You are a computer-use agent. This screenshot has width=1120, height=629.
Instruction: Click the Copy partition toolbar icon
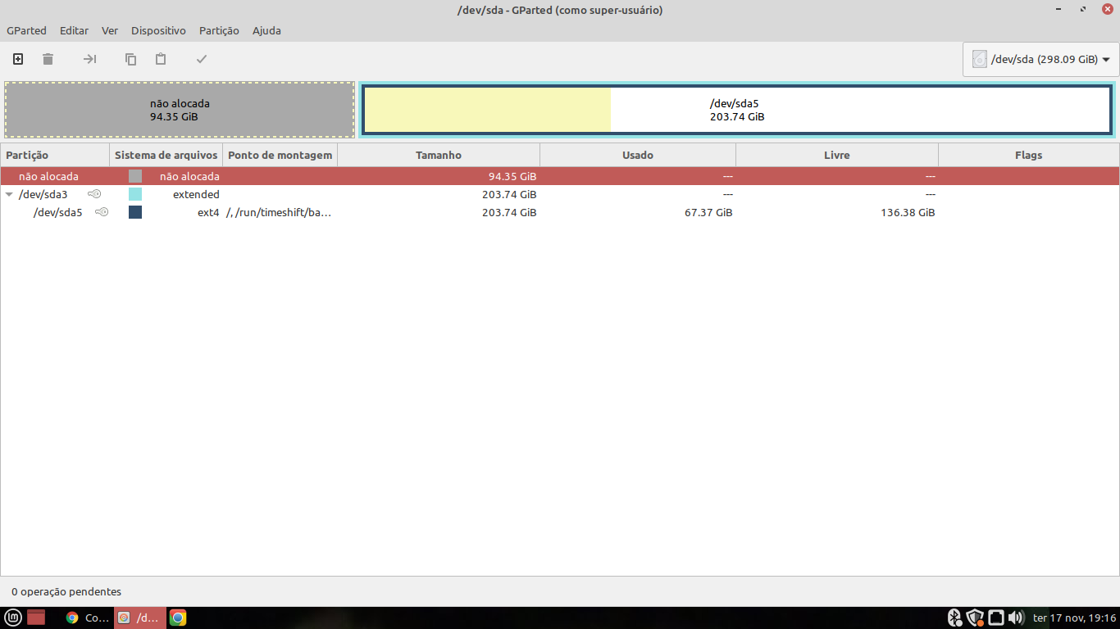tap(130, 59)
